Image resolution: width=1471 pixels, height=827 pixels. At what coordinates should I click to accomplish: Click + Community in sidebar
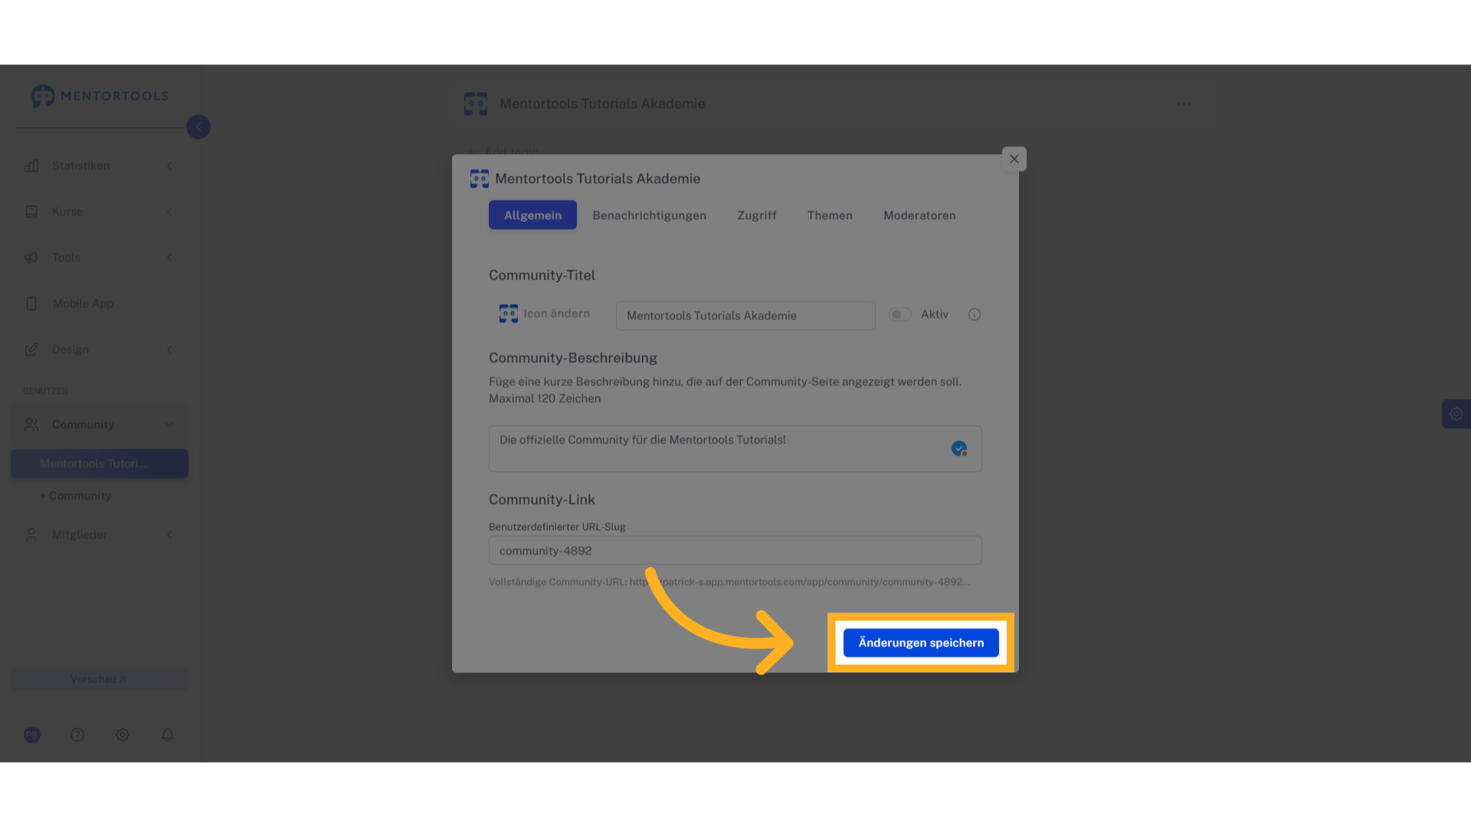[x=76, y=496]
